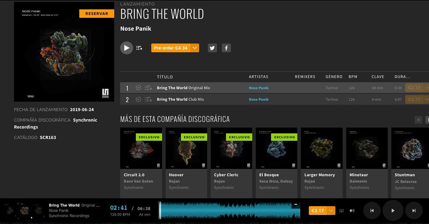Select TÍTULO column header
The height and width of the screenshot is (224, 429).
tap(165, 77)
